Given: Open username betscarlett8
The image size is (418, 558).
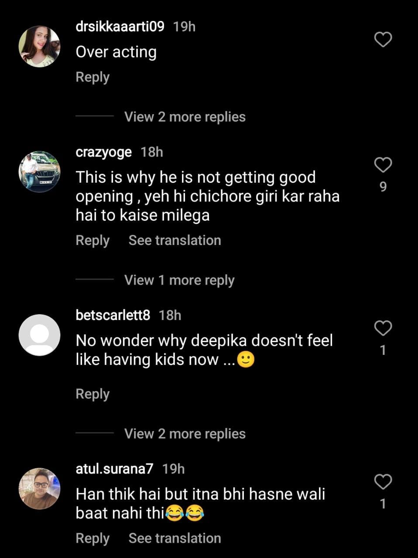Looking at the screenshot, I should click(113, 315).
